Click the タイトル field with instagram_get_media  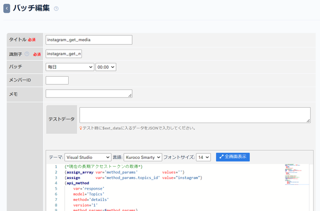click(89, 40)
